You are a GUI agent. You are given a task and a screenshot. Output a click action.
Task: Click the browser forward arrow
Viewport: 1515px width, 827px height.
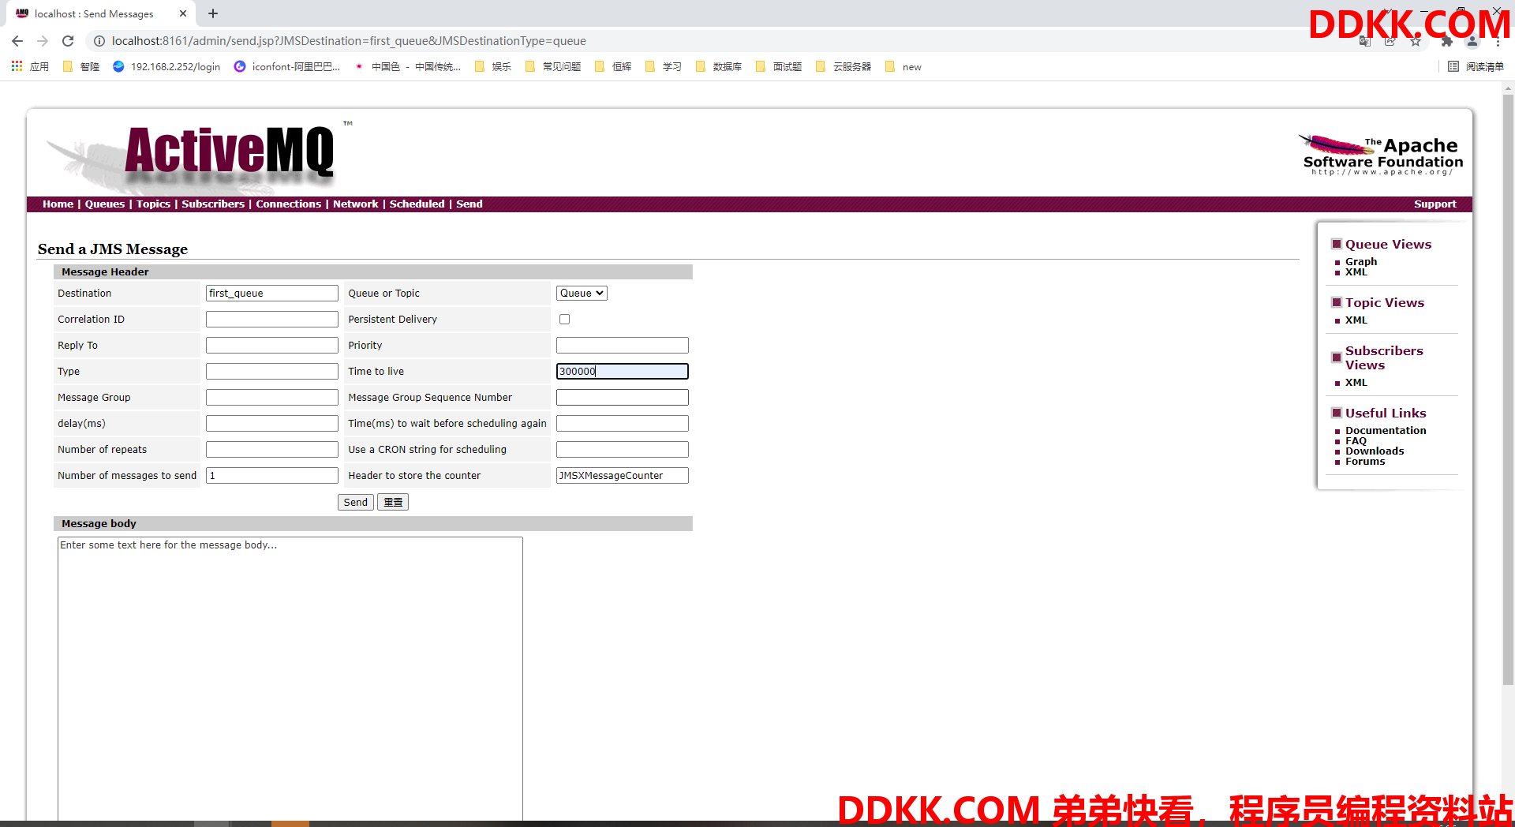coord(43,41)
